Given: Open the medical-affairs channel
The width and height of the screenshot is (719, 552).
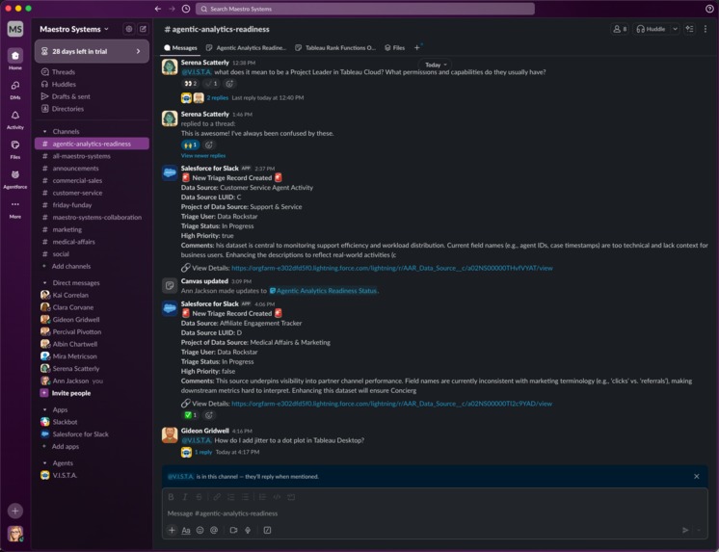Looking at the screenshot, I should [92, 242].
